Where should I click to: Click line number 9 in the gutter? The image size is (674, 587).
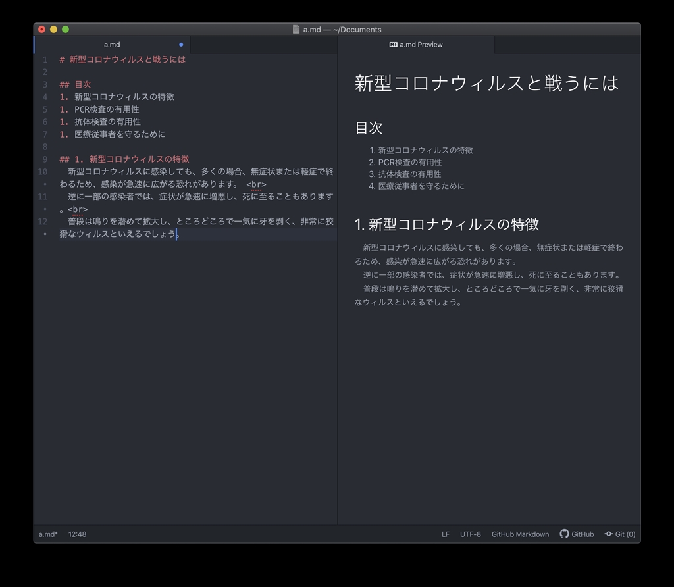point(45,159)
